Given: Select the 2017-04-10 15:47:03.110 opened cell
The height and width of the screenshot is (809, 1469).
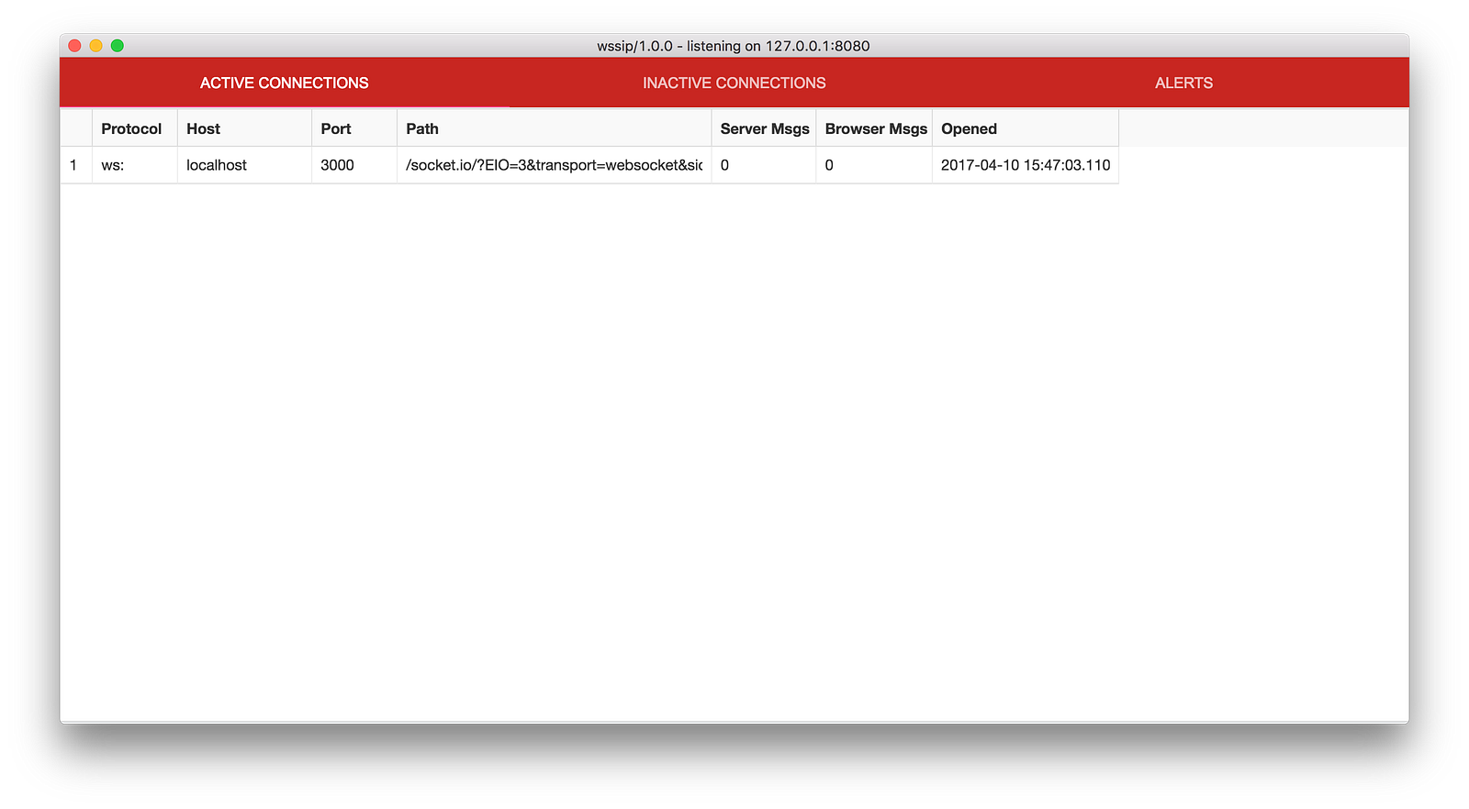Looking at the screenshot, I should pyautogui.click(x=1026, y=165).
